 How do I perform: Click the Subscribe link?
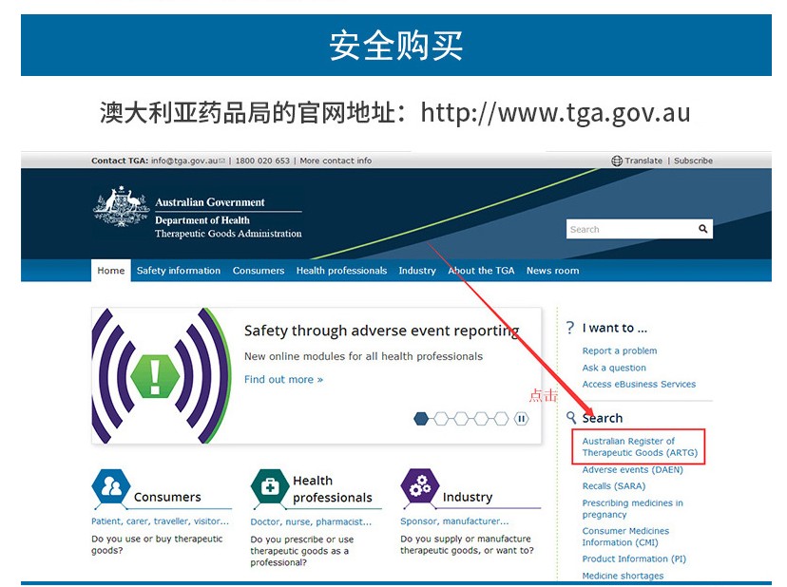tap(693, 161)
